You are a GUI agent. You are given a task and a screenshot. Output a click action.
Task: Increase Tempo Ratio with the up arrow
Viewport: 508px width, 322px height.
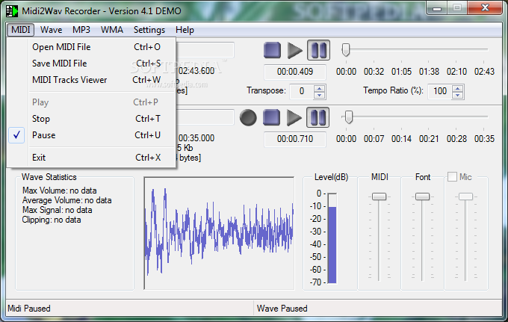457,88
